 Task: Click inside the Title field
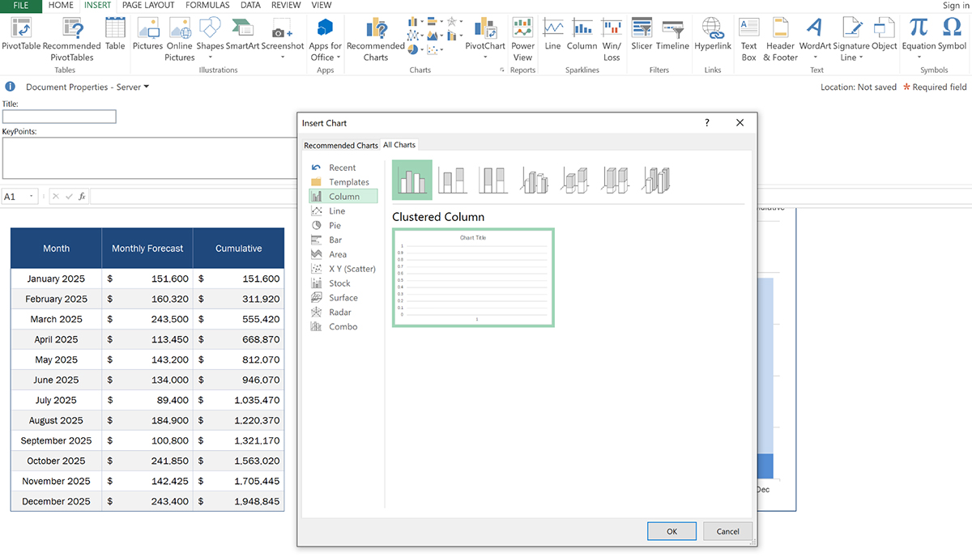(x=58, y=116)
